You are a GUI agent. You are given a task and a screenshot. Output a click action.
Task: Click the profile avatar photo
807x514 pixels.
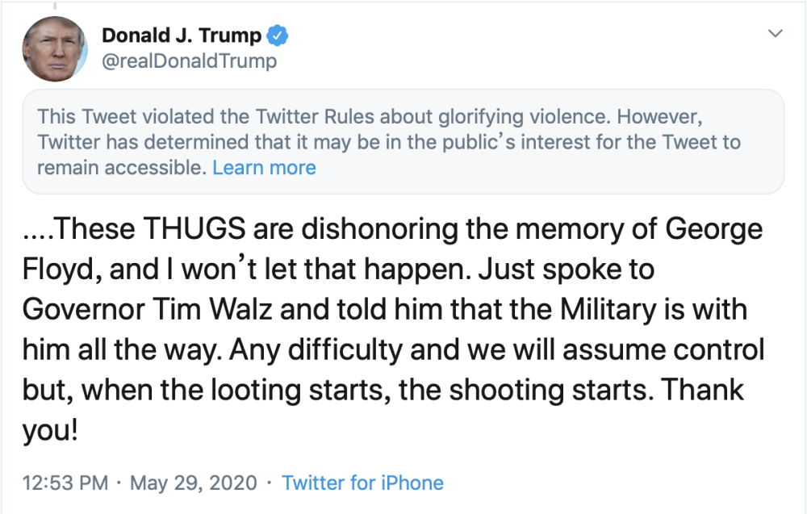coord(56,48)
